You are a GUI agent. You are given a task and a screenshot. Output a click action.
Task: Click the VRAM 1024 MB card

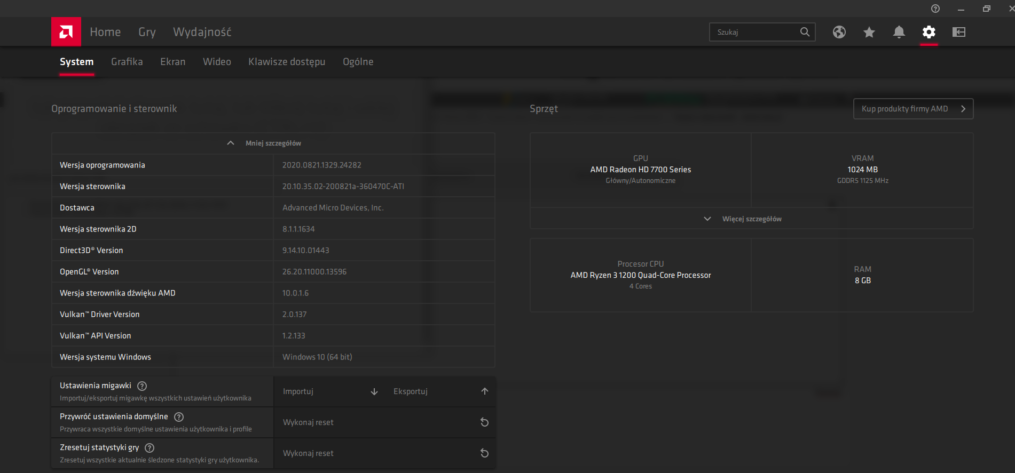(862, 170)
